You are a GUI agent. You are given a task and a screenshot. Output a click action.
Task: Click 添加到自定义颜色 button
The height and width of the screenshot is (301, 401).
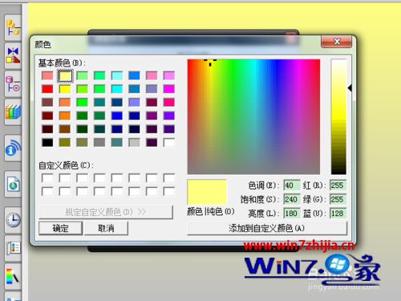coord(267,228)
